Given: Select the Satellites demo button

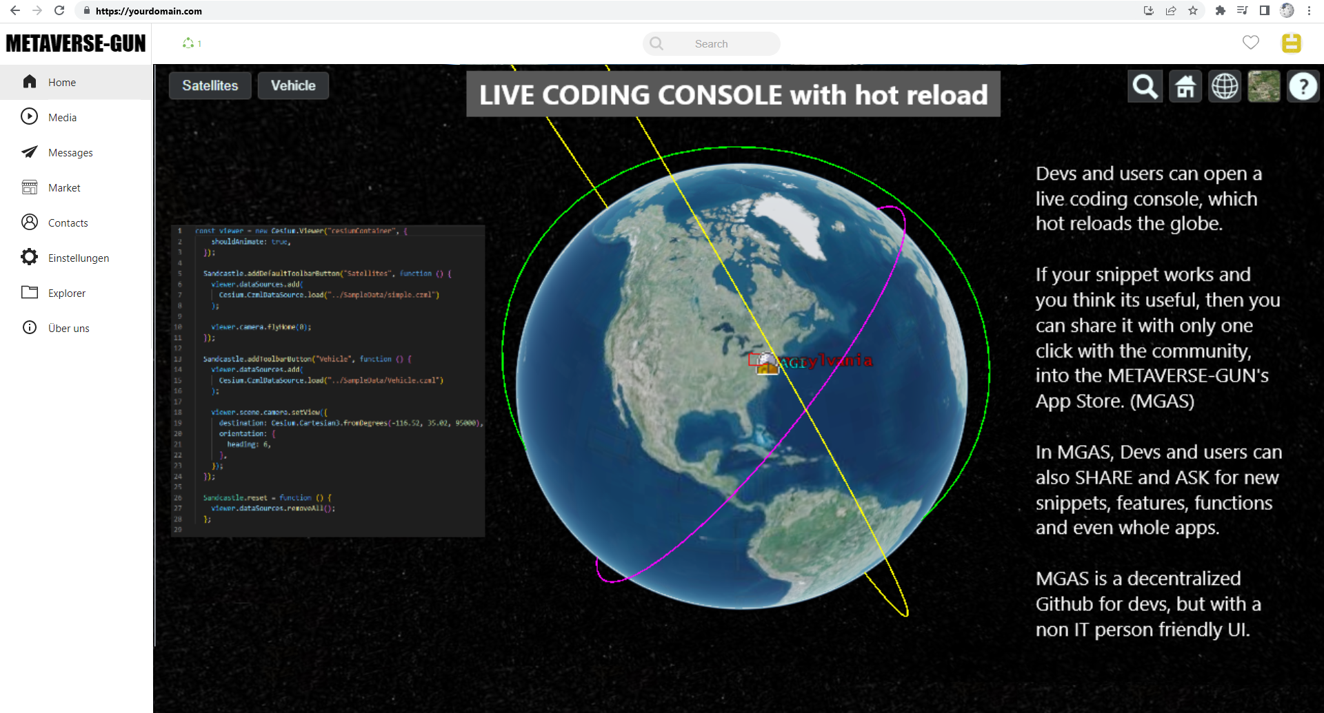Looking at the screenshot, I should 210,85.
